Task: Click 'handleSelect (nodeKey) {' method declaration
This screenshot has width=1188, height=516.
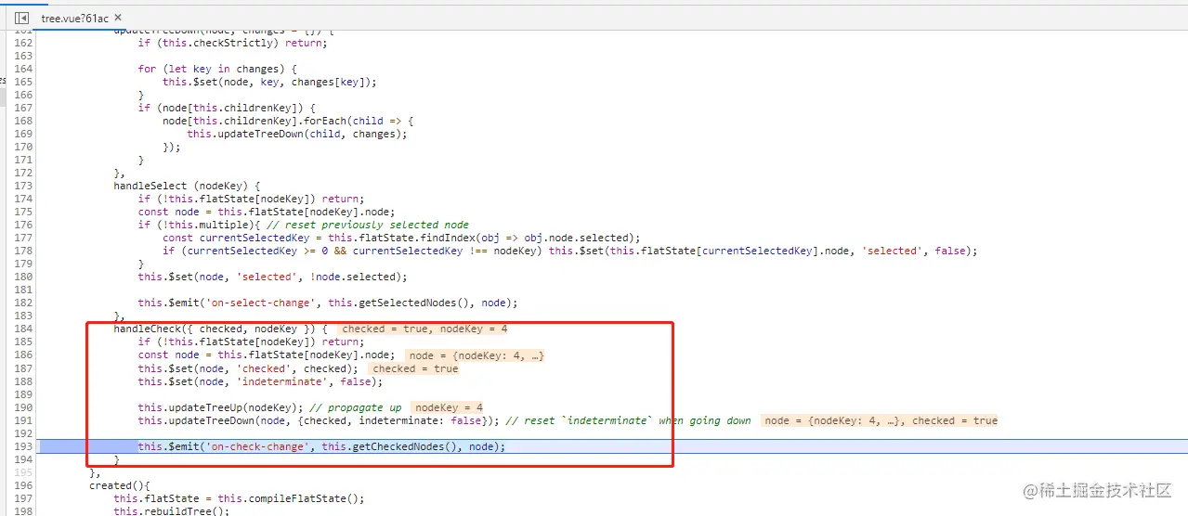Action: (x=187, y=186)
